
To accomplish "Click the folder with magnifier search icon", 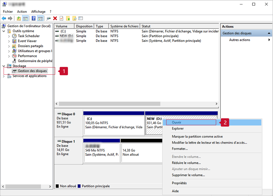I will [x=74, y=18].
